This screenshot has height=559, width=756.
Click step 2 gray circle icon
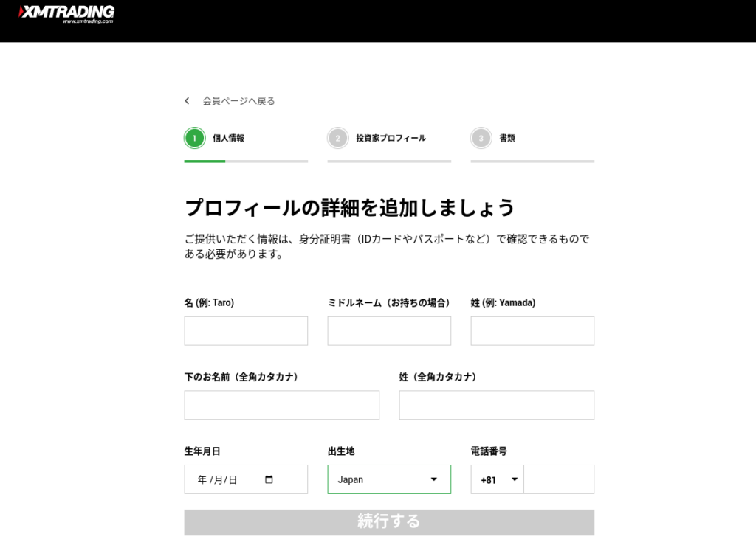(337, 138)
